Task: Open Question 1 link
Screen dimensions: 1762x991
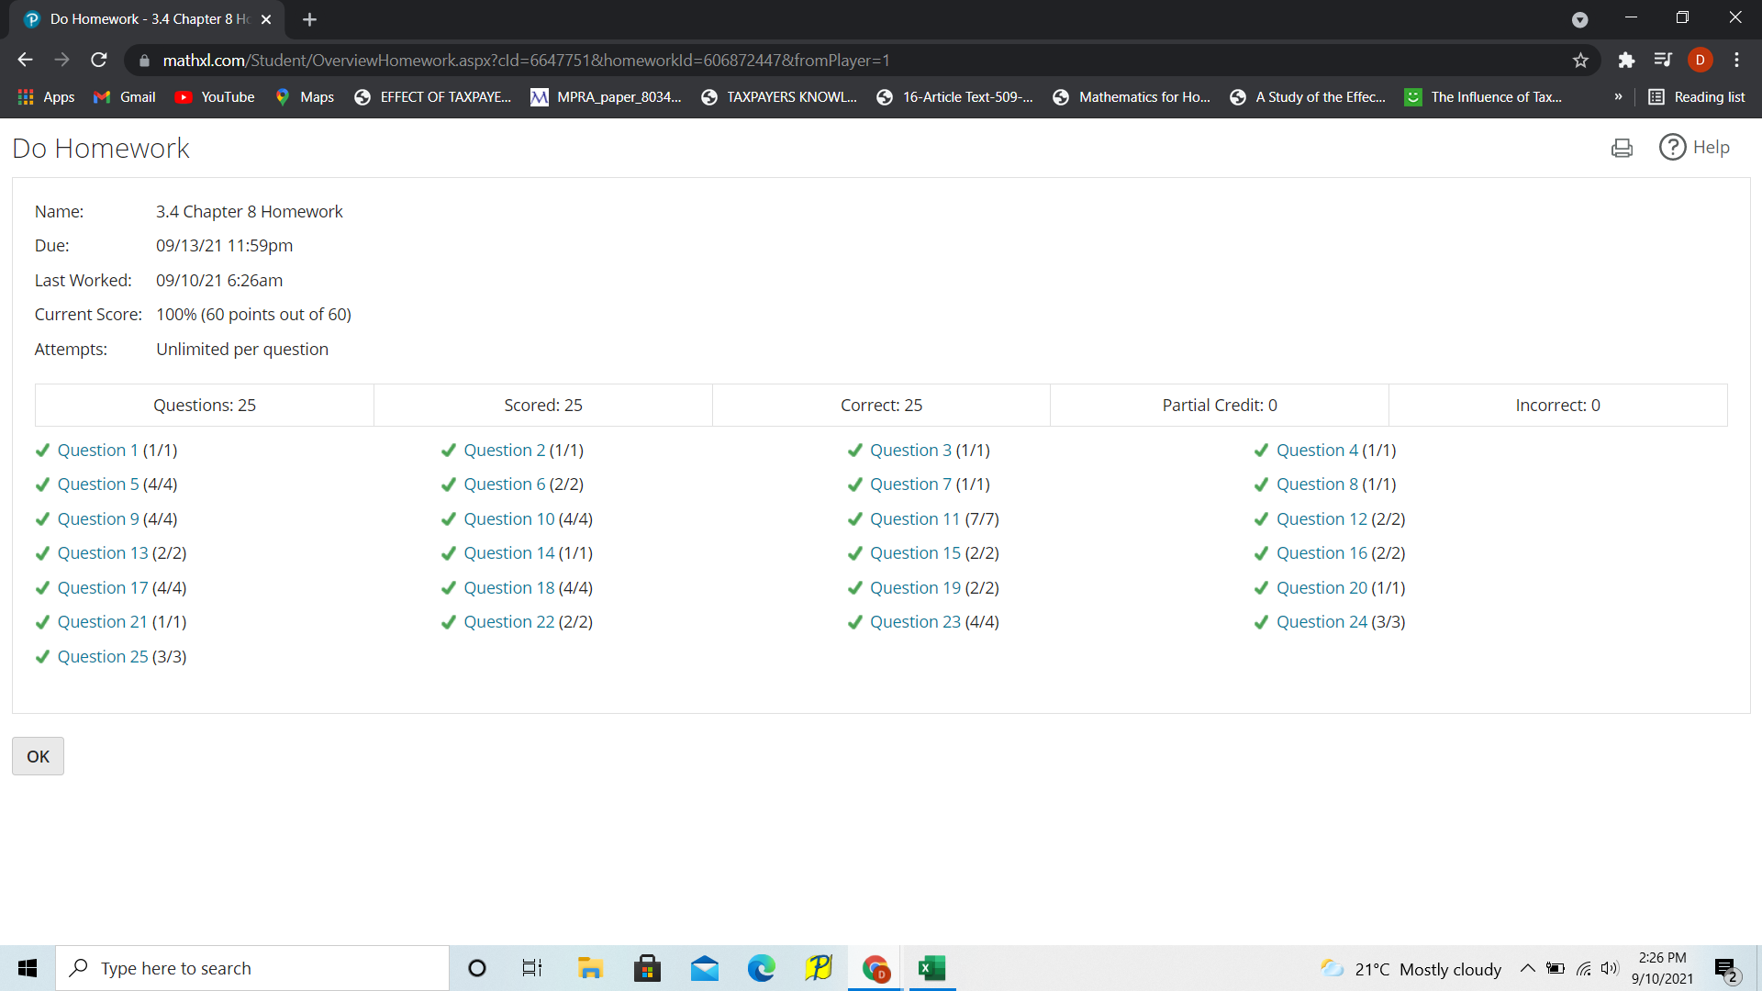Action: (97, 451)
